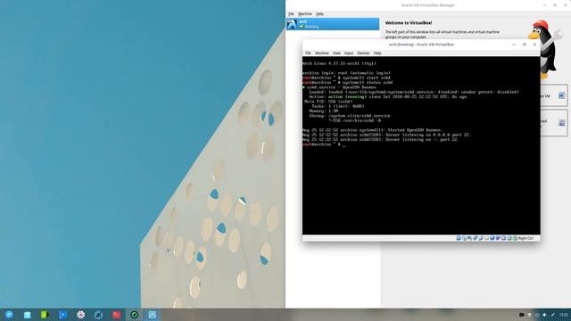The height and width of the screenshot is (321, 571).
Task: Open View menu in arch VM window
Action: coord(337,53)
